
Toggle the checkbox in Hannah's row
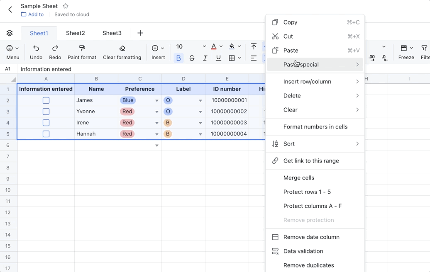pyautogui.click(x=46, y=134)
